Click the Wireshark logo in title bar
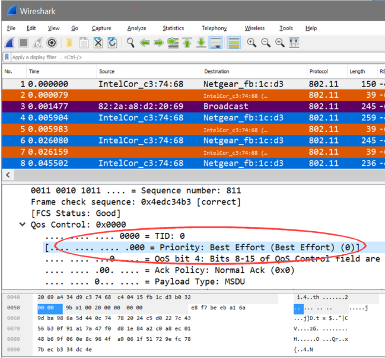This screenshot has height=358, width=385. pyautogui.click(x=12, y=11)
